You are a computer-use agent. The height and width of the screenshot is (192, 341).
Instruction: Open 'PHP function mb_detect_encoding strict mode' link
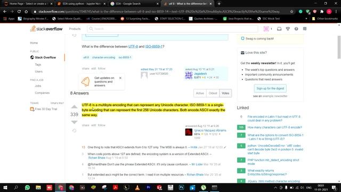[x=273, y=162]
